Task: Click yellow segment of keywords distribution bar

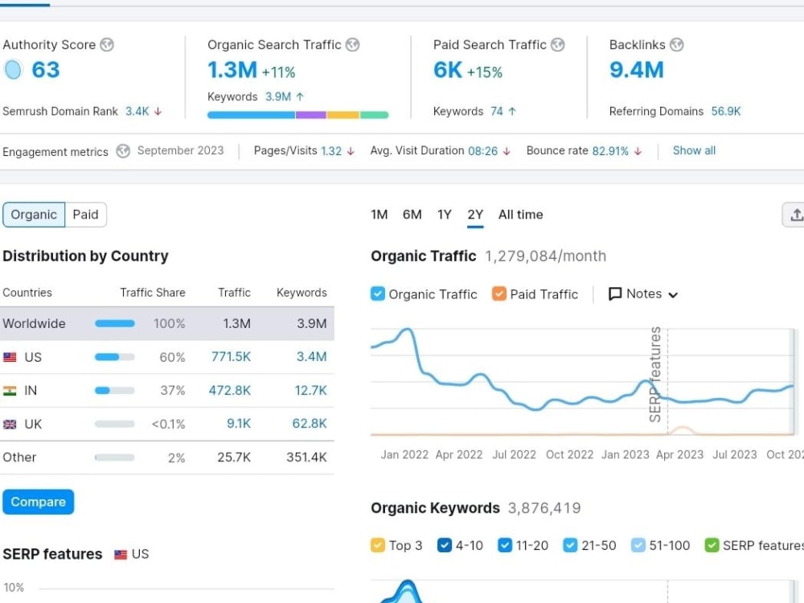Action: click(343, 115)
